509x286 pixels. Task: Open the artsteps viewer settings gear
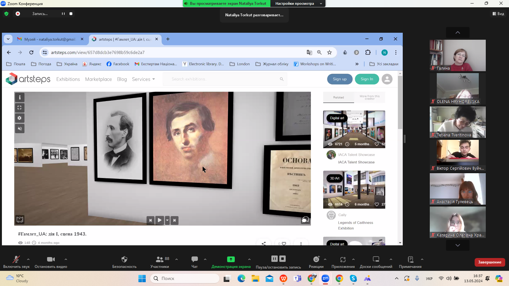pos(20,118)
